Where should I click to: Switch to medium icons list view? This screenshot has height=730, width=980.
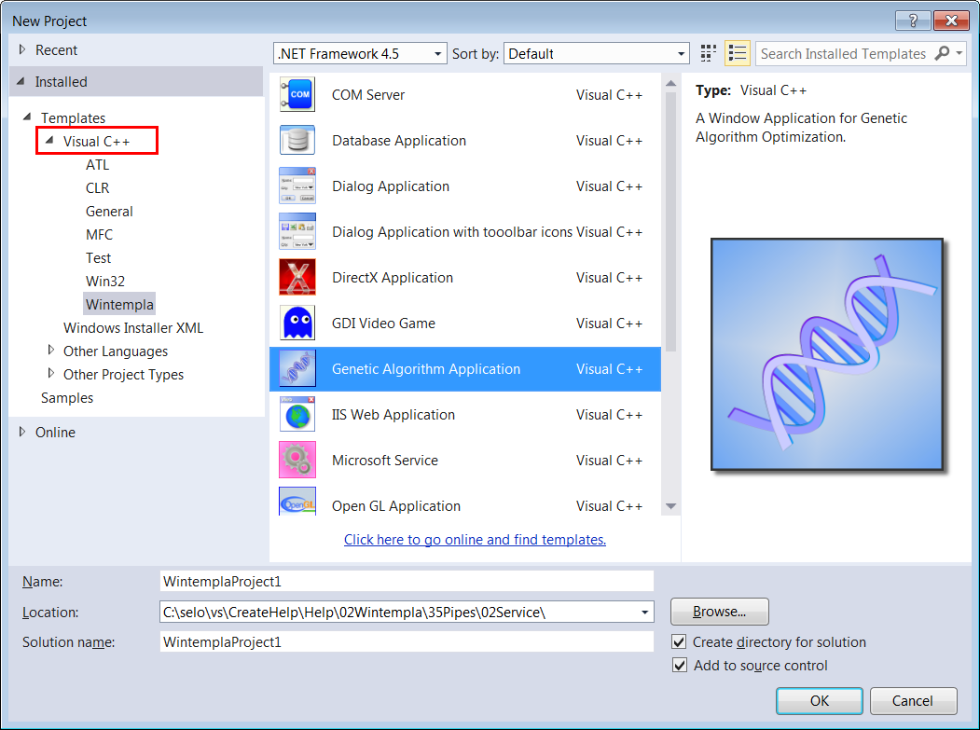pos(738,54)
